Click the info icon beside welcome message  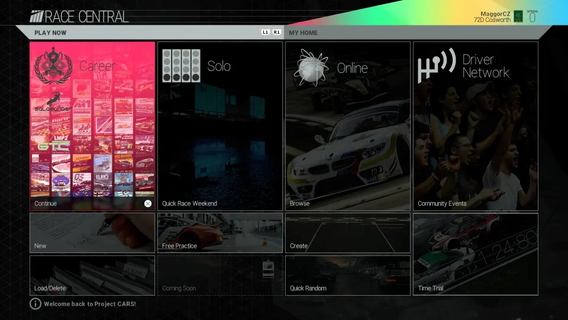click(35, 303)
